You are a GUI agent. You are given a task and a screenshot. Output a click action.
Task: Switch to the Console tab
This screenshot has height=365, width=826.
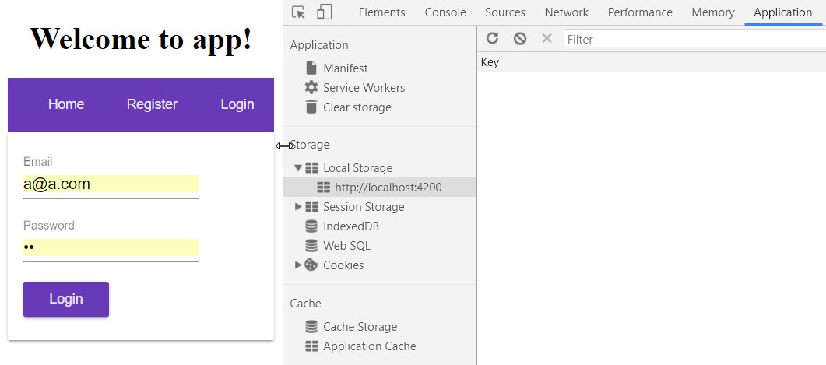(x=445, y=12)
